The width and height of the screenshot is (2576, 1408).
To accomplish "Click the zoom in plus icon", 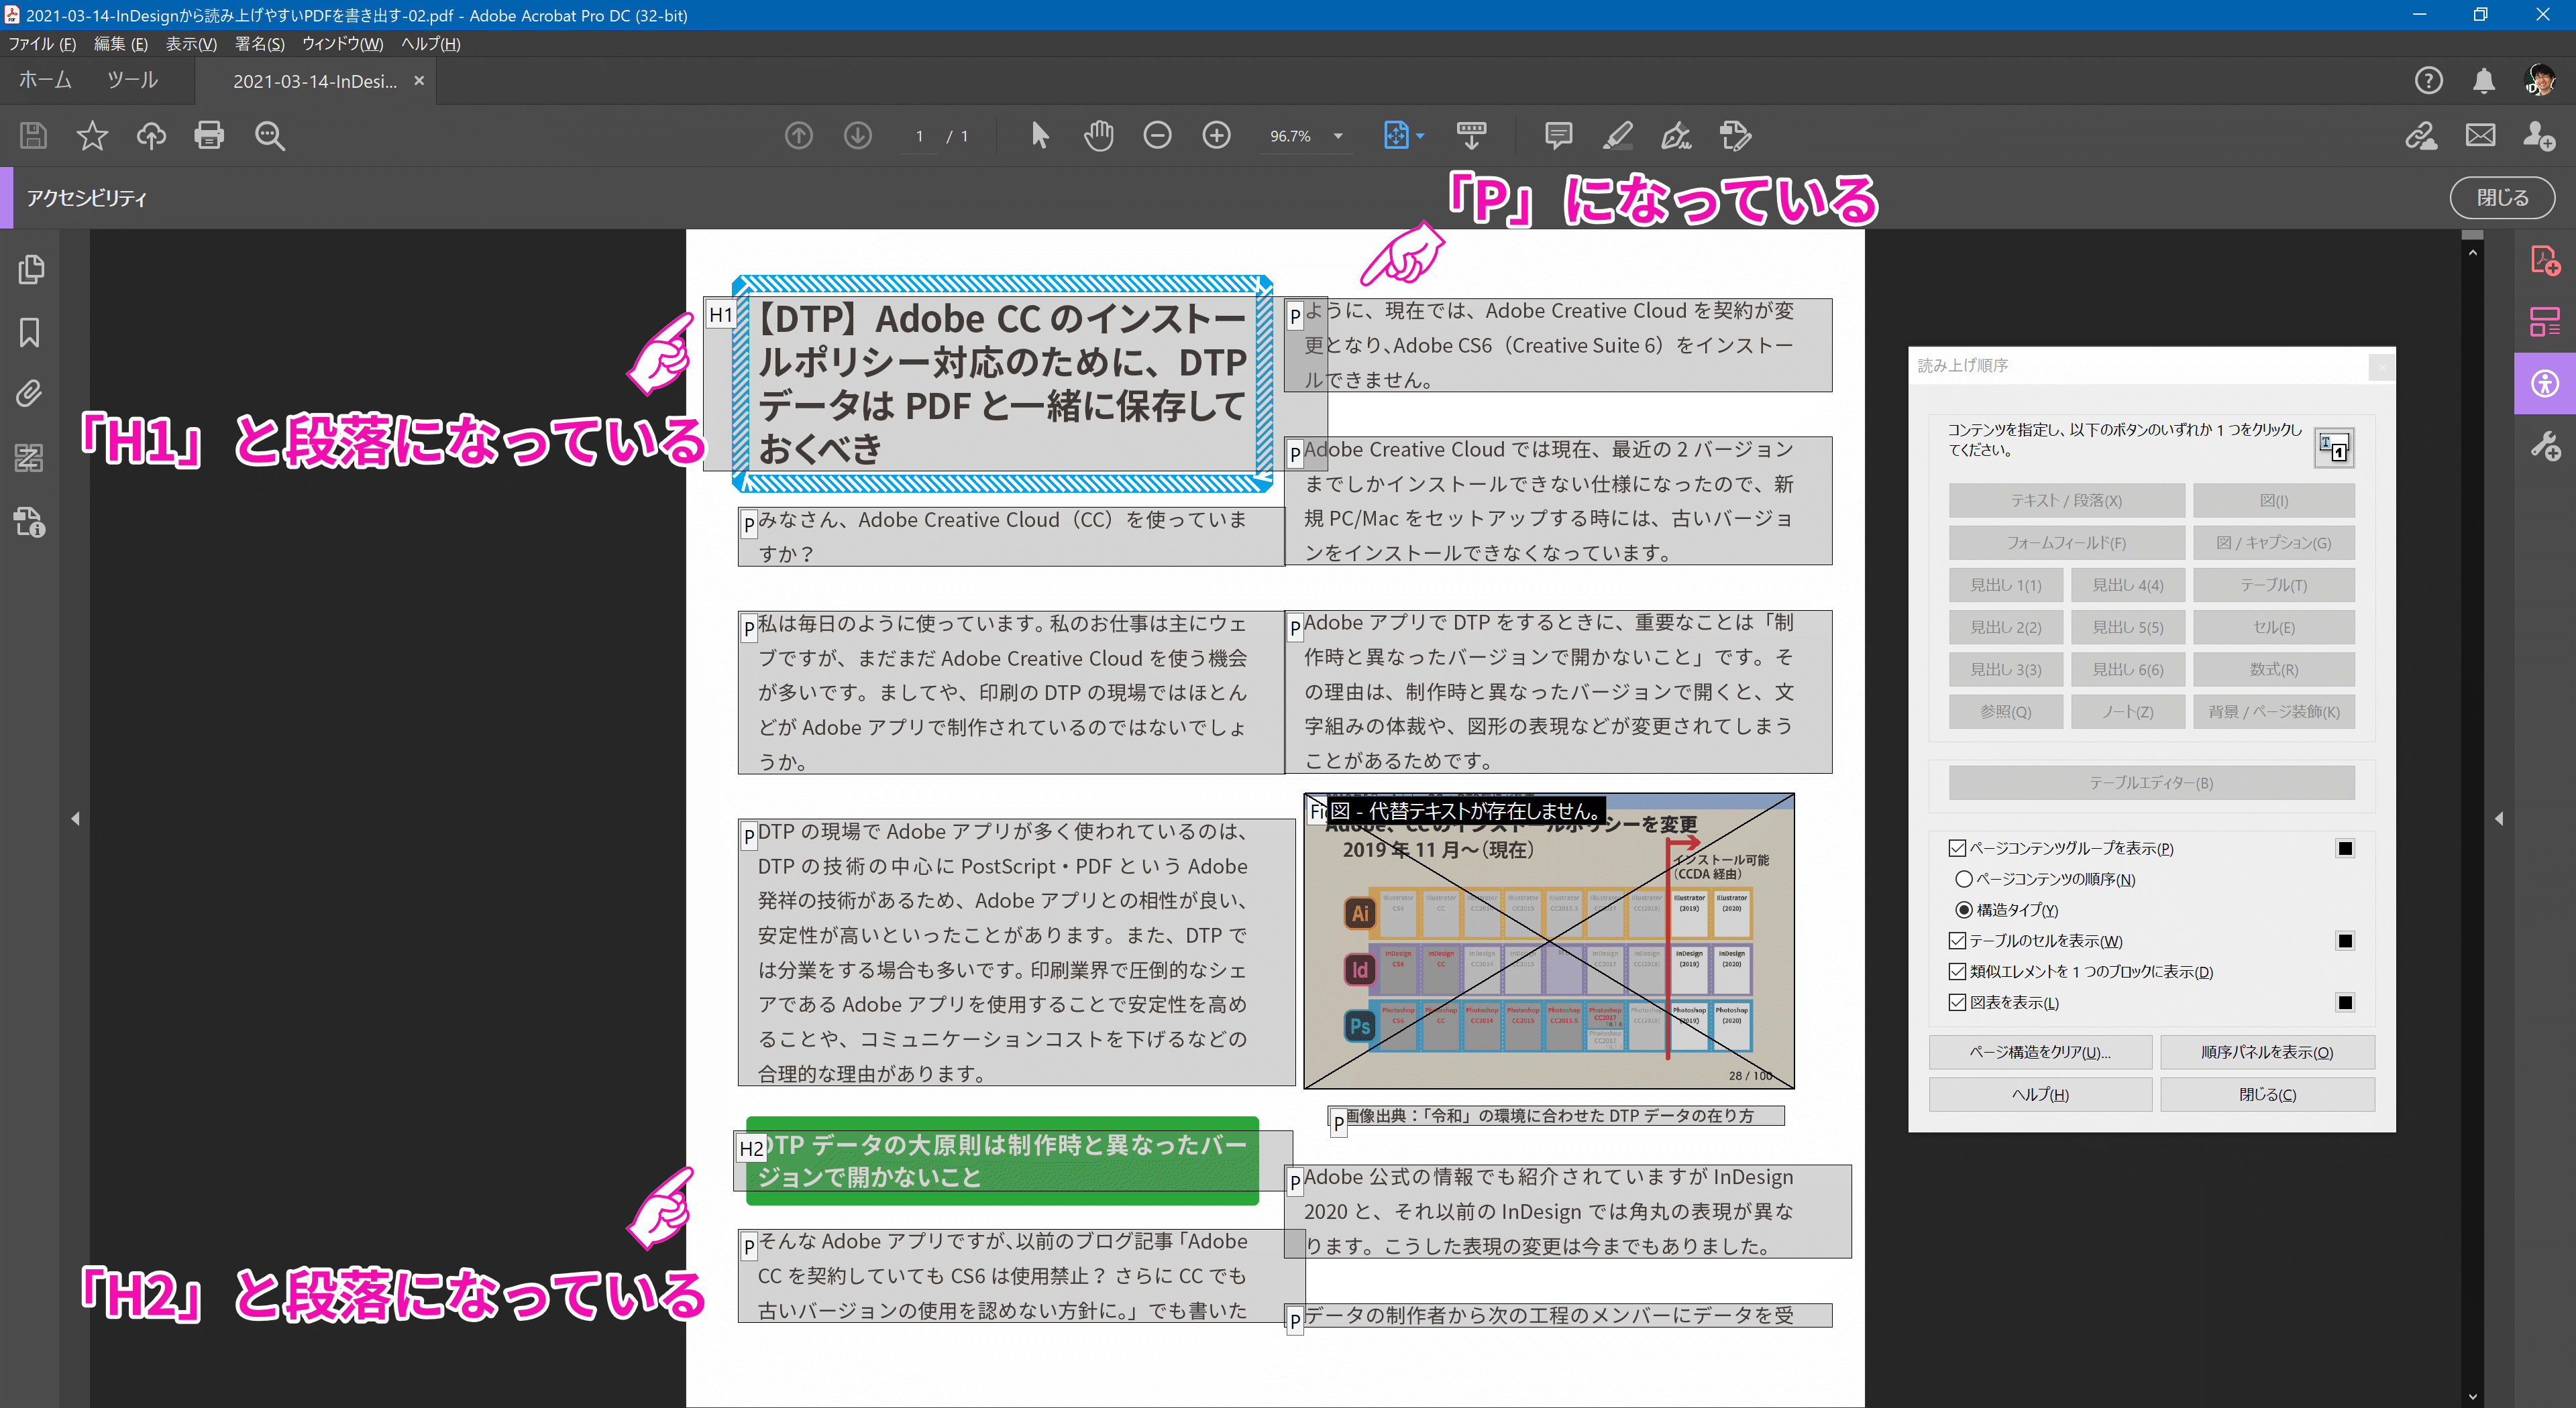I will pos(1216,135).
